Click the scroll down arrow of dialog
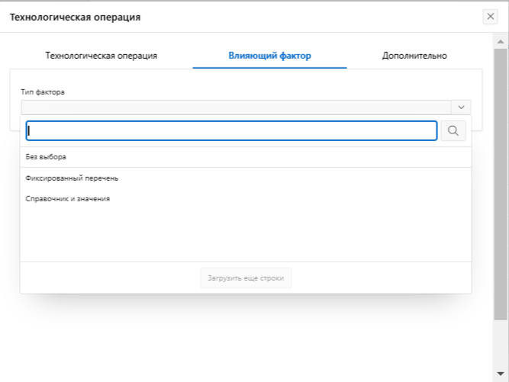Image resolution: width=509 pixels, height=382 pixels. coord(501,374)
